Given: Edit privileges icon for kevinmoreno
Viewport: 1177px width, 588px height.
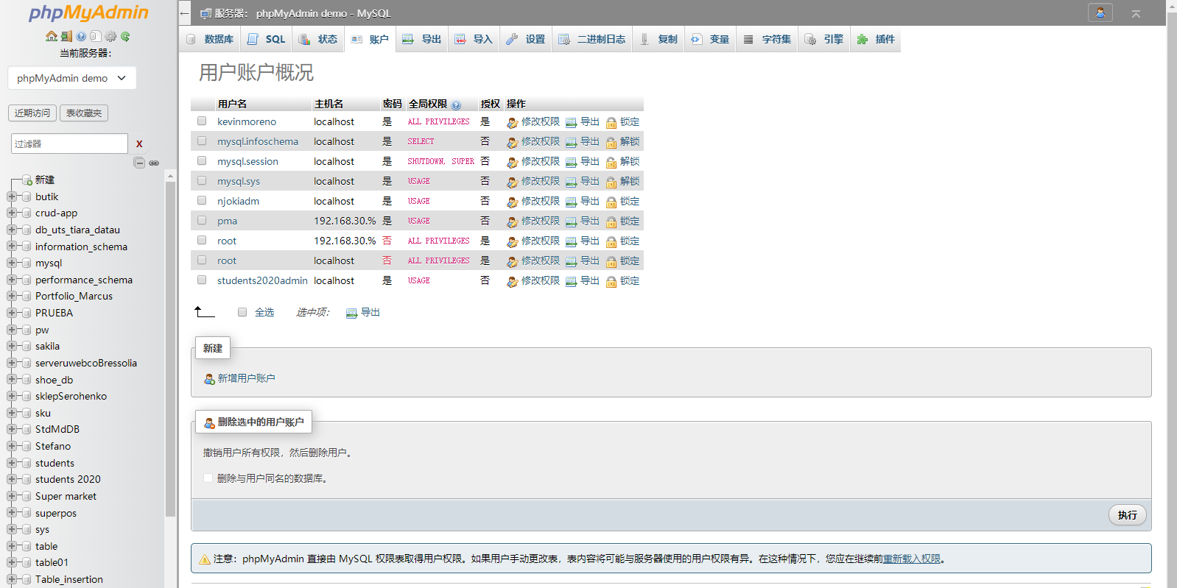Looking at the screenshot, I should click(x=513, y=122).
